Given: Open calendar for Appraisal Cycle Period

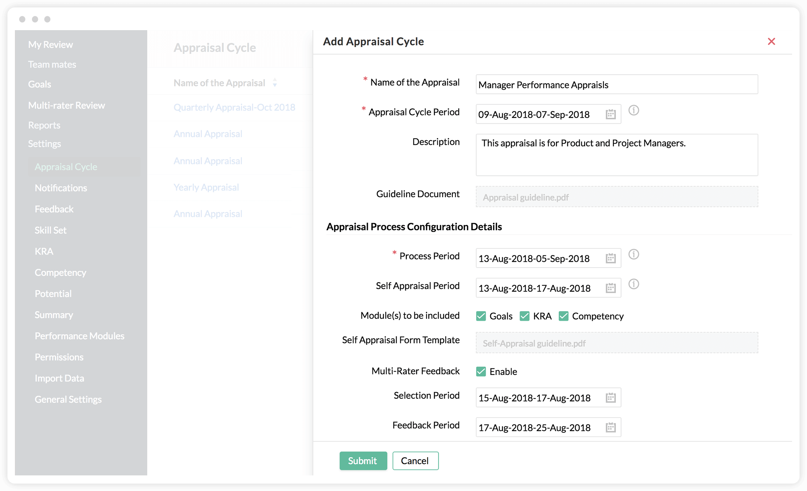Looking at the screenshot, I should (x=610, y=114).
